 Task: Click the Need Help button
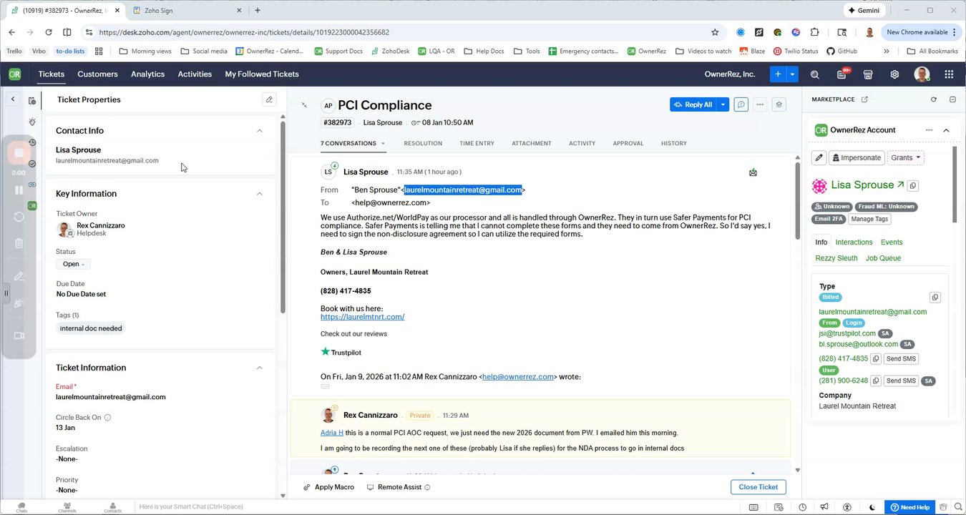[x=909, y=507]
